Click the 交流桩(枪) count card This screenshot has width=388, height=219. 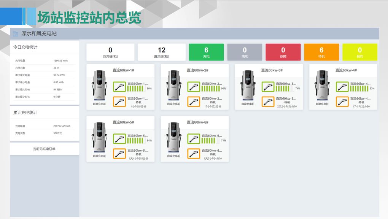pyautogui.click(x=110, y=52)
